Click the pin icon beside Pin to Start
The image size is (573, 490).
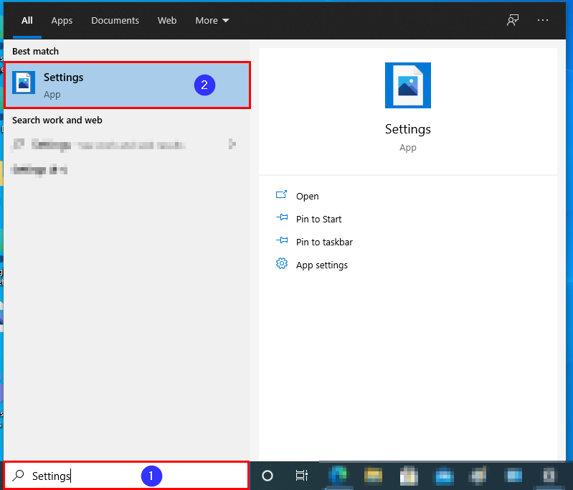coord(282,217)
